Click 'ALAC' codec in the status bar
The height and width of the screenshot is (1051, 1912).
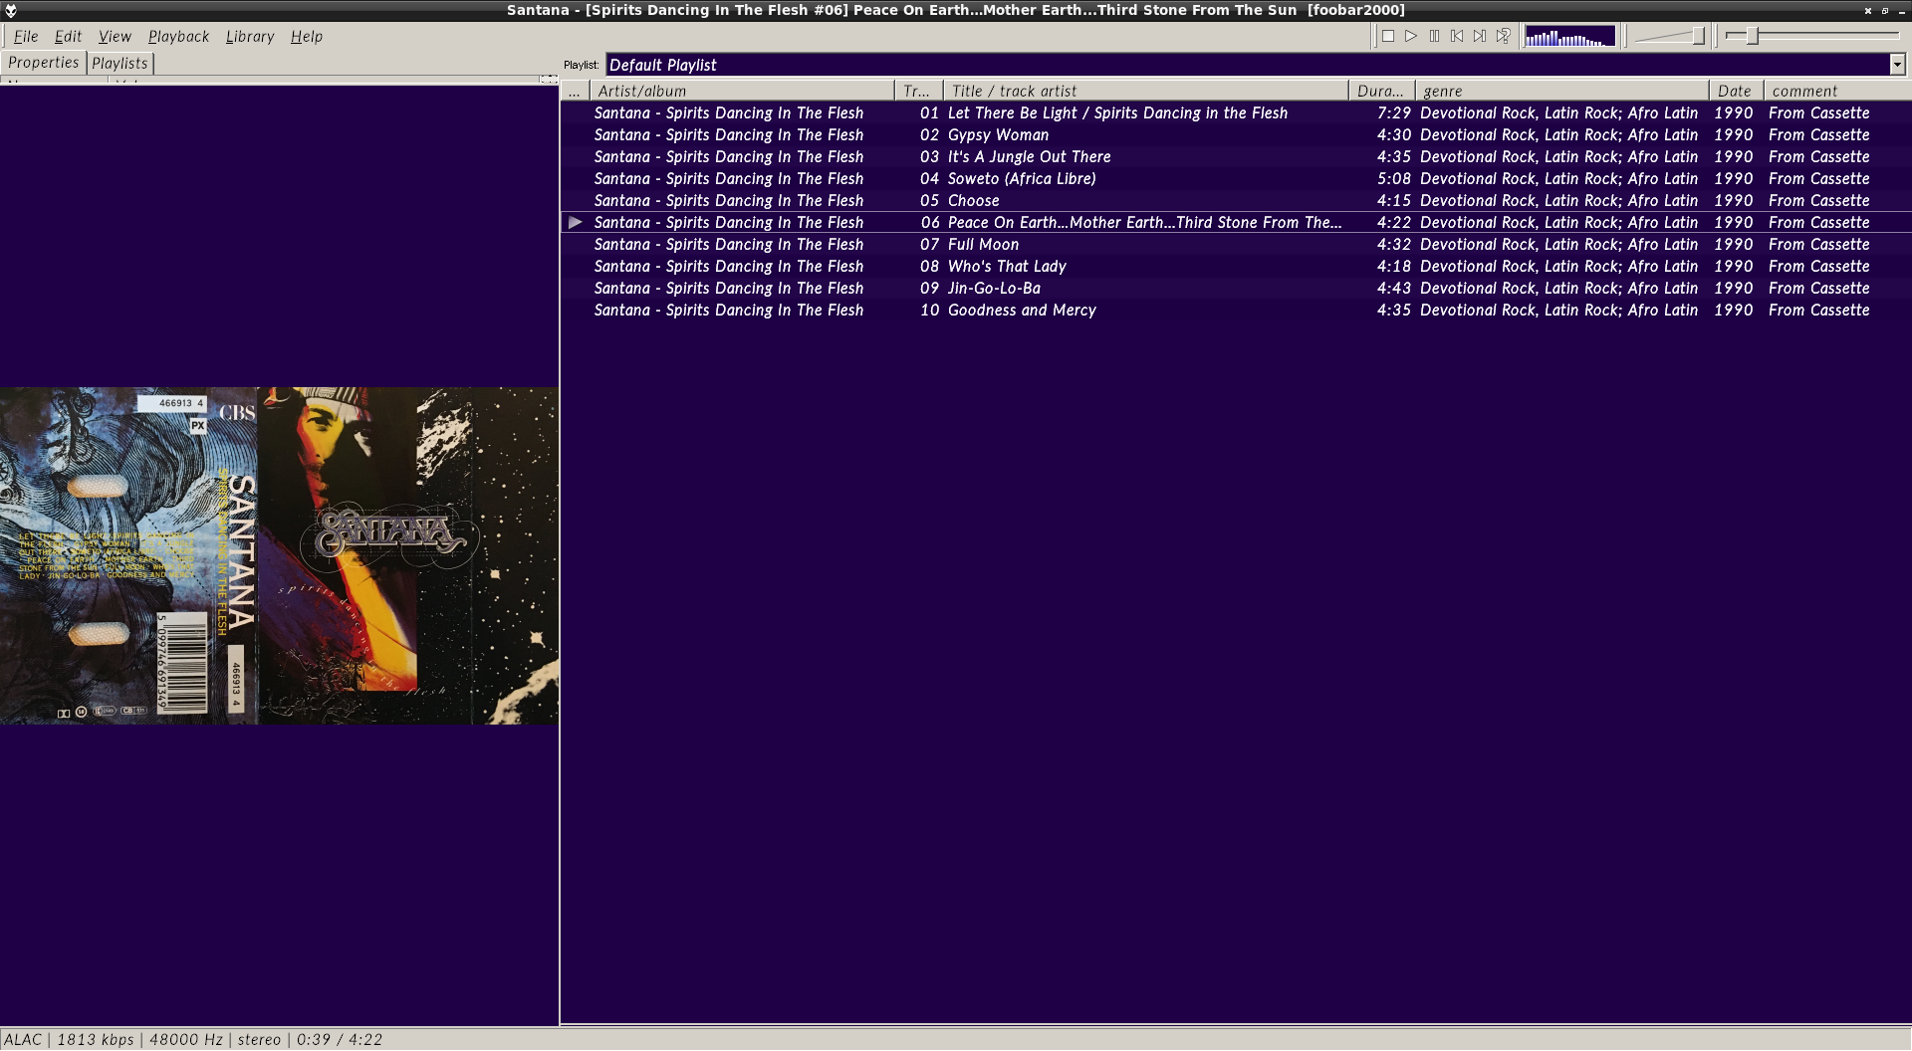(x=23, y=1039)
